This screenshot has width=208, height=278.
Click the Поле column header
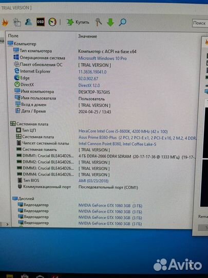coord(13,36)
